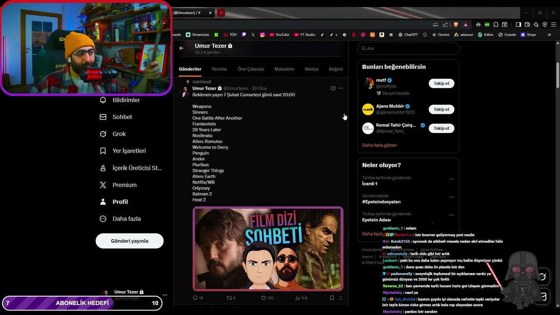This screenshot has width=560, height=315.
Task: Open Premium in the sidebar
Action: 118,185
